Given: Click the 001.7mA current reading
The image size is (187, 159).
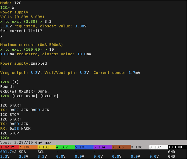Looking at the screenshot, I should point(8,152).
